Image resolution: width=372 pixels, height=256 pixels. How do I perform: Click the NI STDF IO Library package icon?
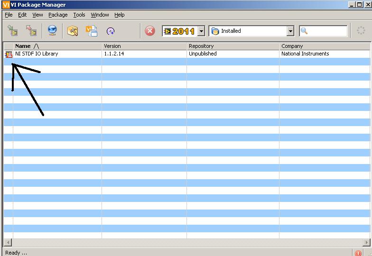(9, 55)
